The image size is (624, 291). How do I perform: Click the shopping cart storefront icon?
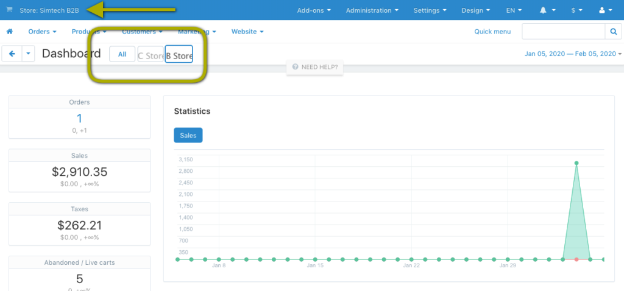pos(10,10)
